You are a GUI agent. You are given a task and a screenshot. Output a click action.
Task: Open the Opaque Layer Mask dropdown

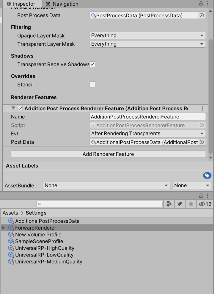tap(148, 35)
